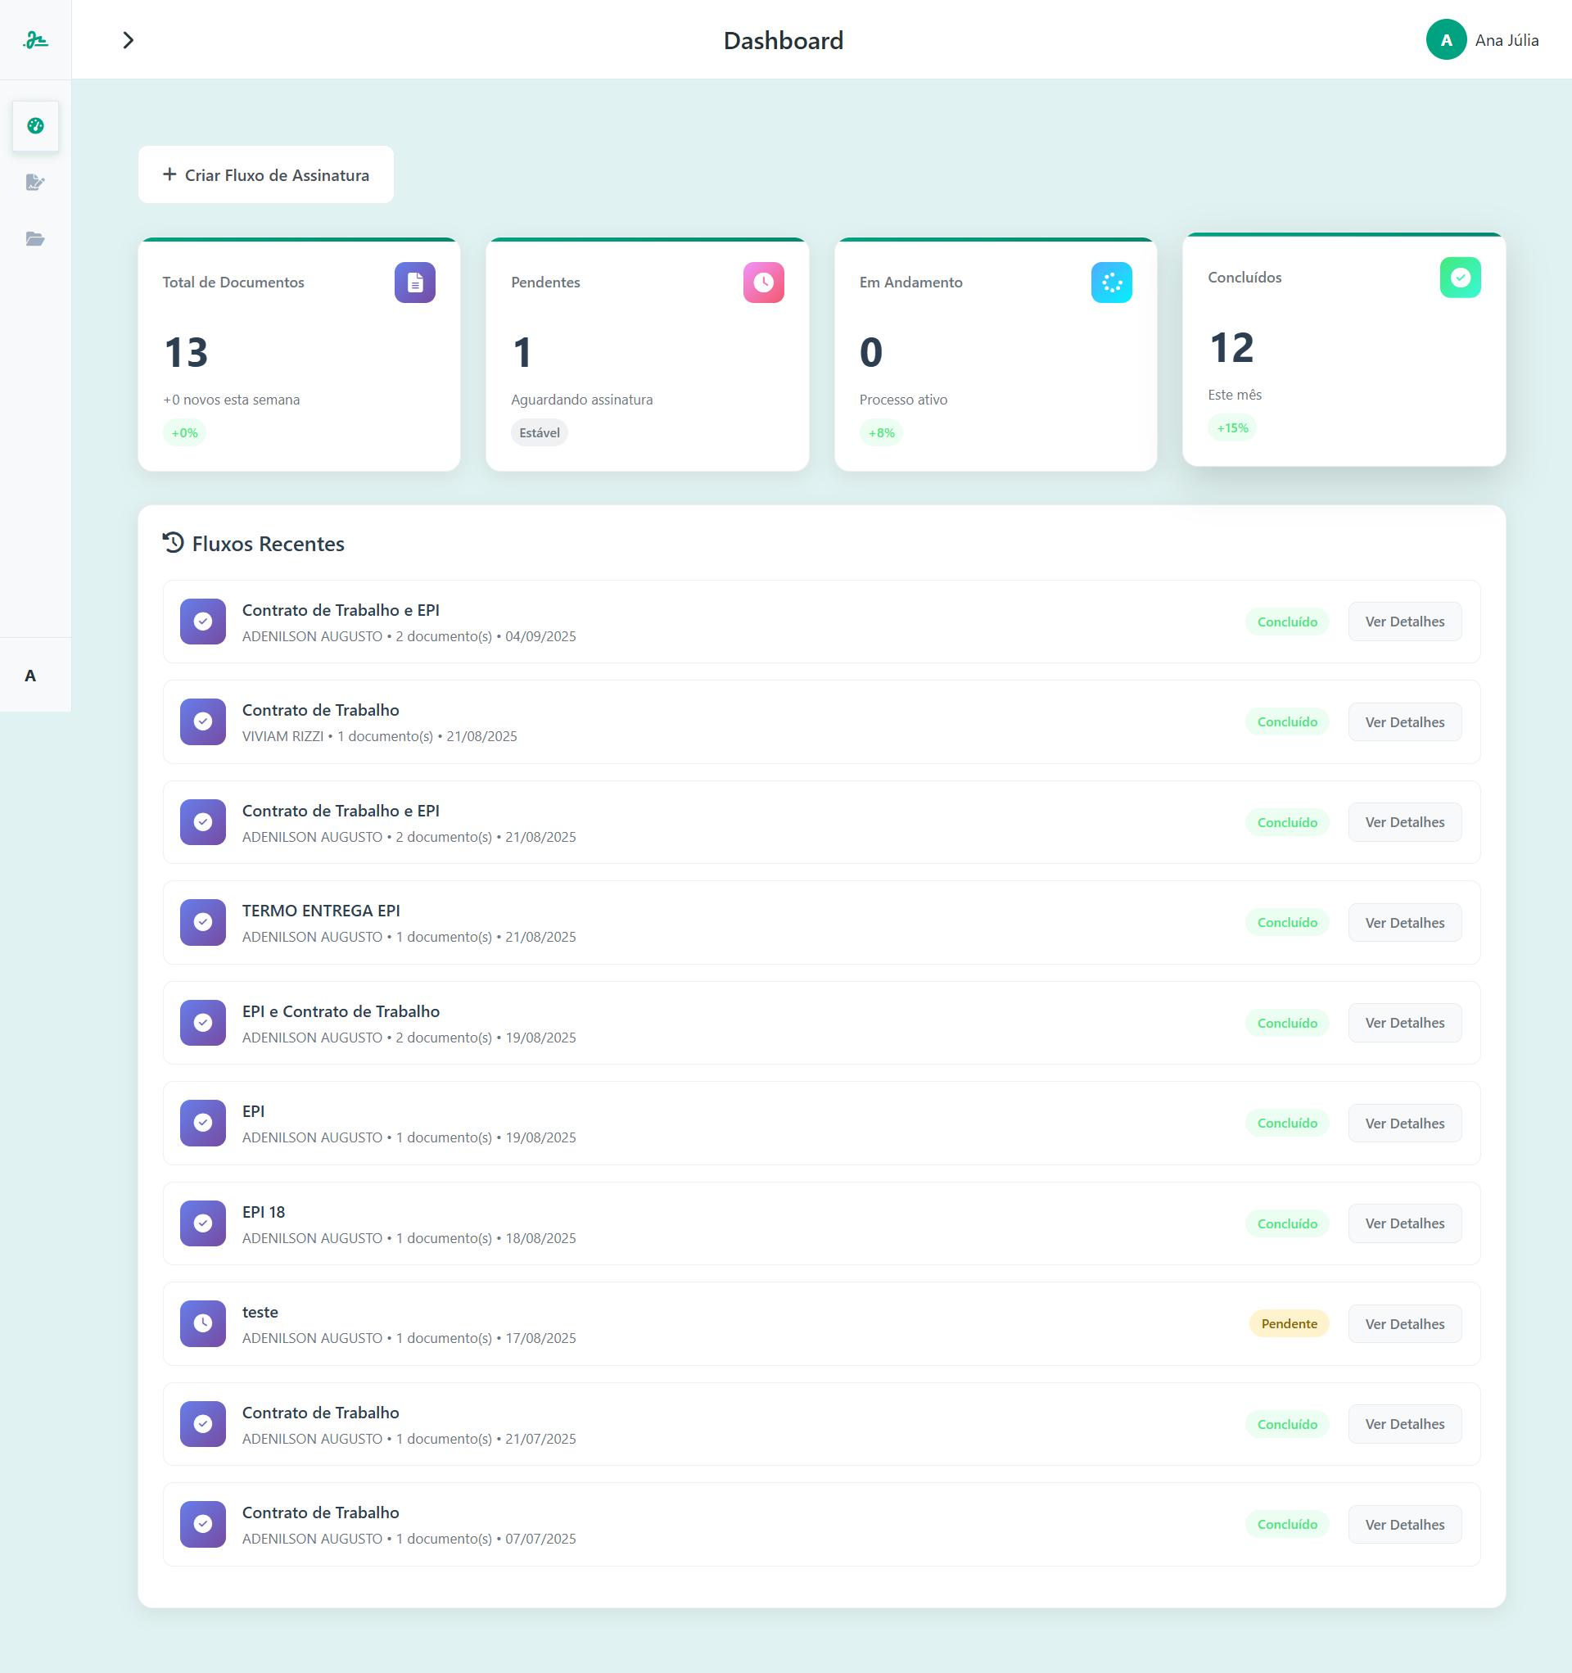Click Ver Detalhes for 07/07/2025 contract

point(1403,1524)
